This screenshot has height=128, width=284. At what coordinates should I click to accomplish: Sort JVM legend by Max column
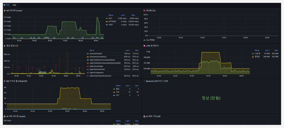[x=276, y=50]
